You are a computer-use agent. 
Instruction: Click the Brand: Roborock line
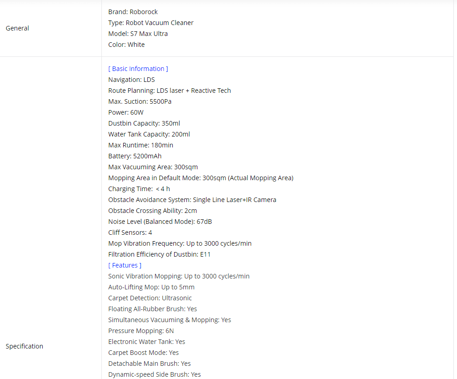pyautogui.click(x=133, y=12)
